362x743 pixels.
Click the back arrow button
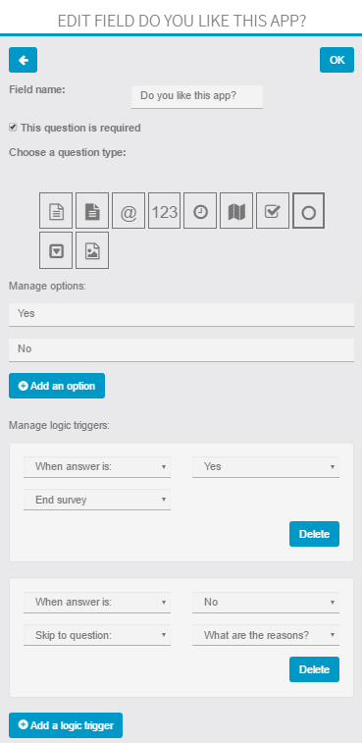point(23,60)
